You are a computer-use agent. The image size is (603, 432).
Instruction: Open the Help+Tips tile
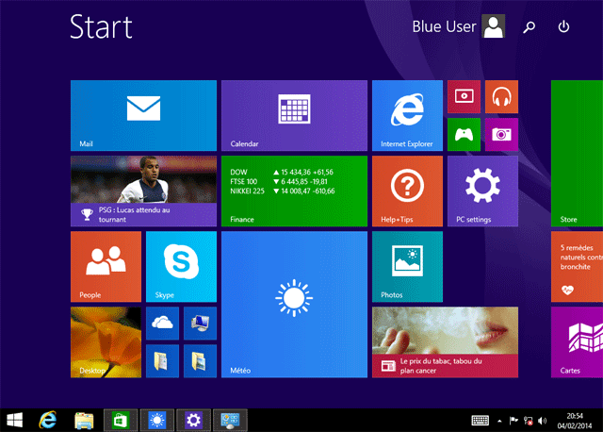(407, 191)
